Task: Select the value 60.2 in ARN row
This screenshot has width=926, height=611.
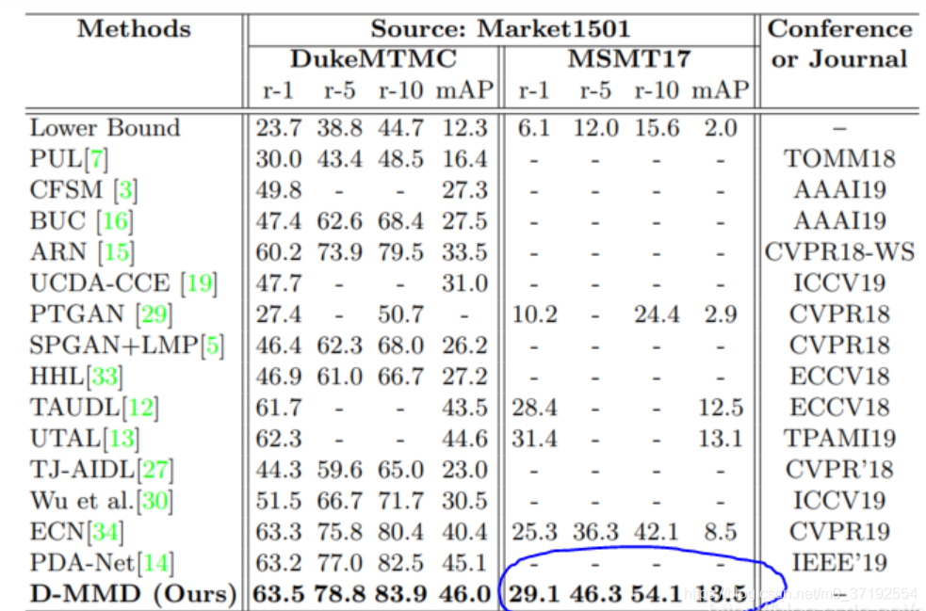Action: click(279, 252)
